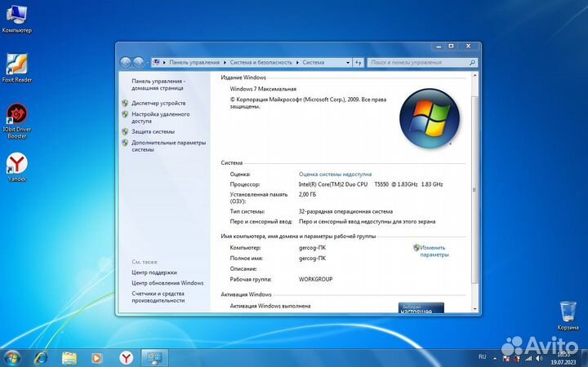588x367 pixels.
Task: Open Панель управления домашняя страница link
Action: pos(158,85)
